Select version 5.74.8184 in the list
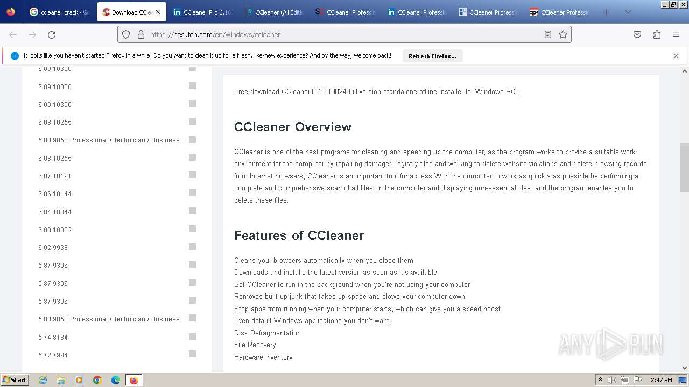 coord(53,338)
